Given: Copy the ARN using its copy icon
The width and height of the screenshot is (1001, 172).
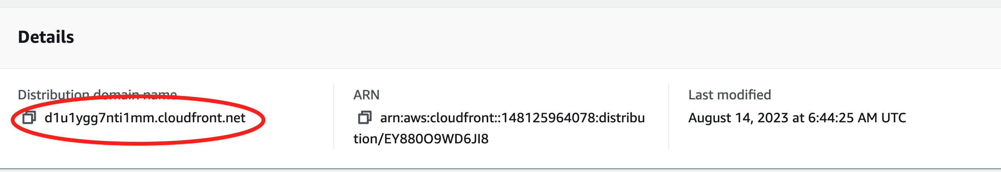Looking at the screenshot, I should (365, 117).
